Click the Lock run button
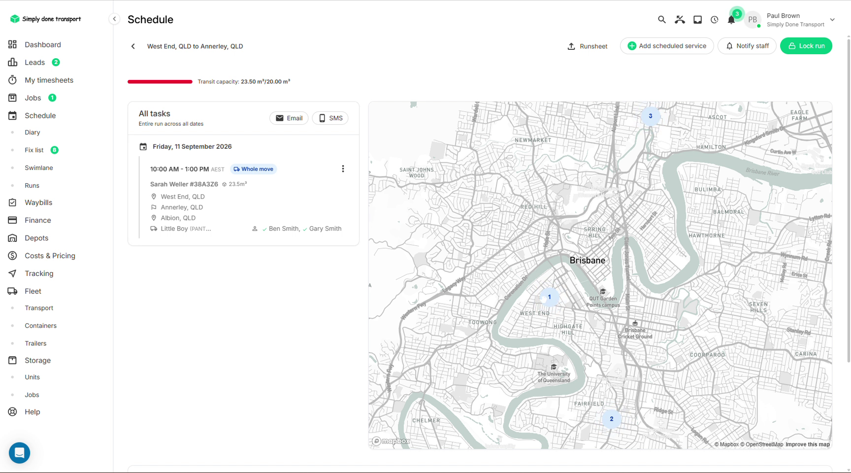Screen dimensions: 851x473 pyautogui.click(x=806, y=46)
